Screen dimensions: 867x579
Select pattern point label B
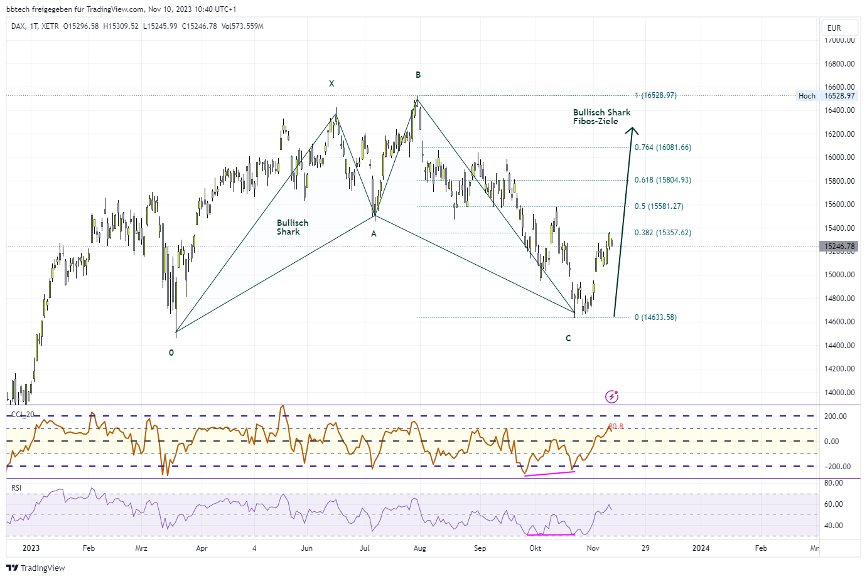pyautogui.click(x=418, y=75)
